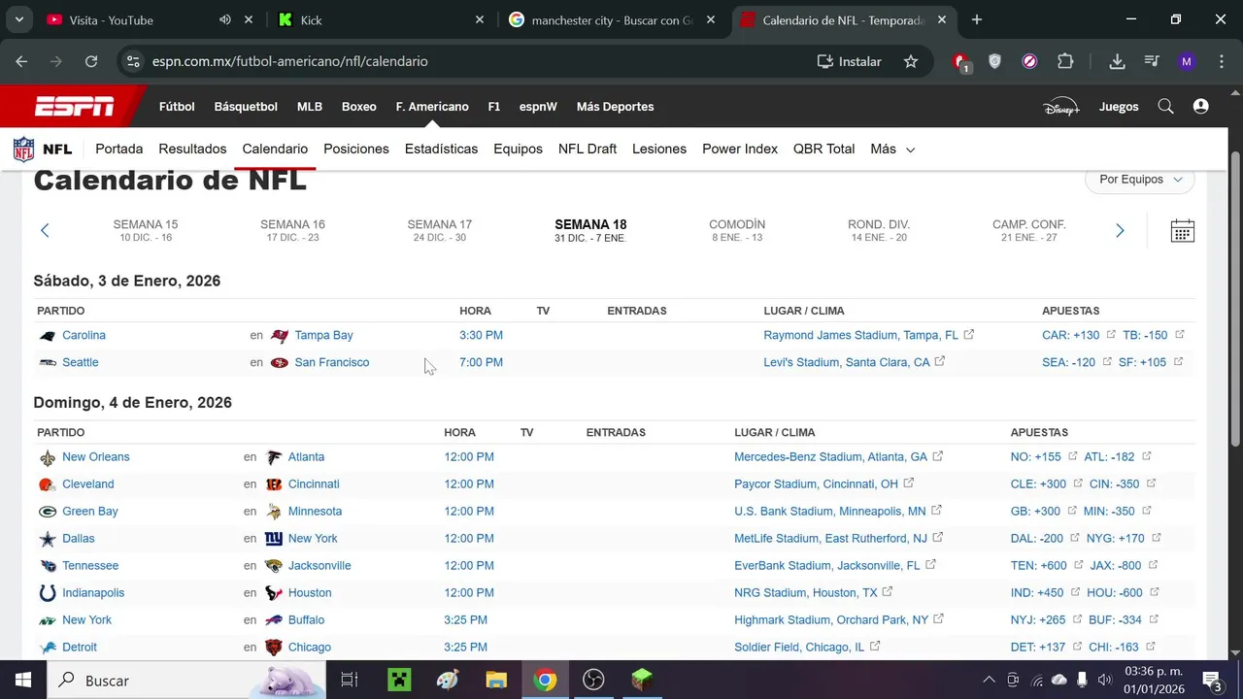
Task: Open Windows Start menu
Action: click(23, 680)
